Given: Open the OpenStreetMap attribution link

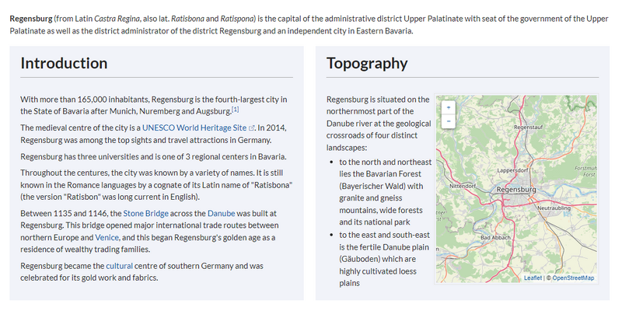Looking at the screenshot, I should 573,278.
